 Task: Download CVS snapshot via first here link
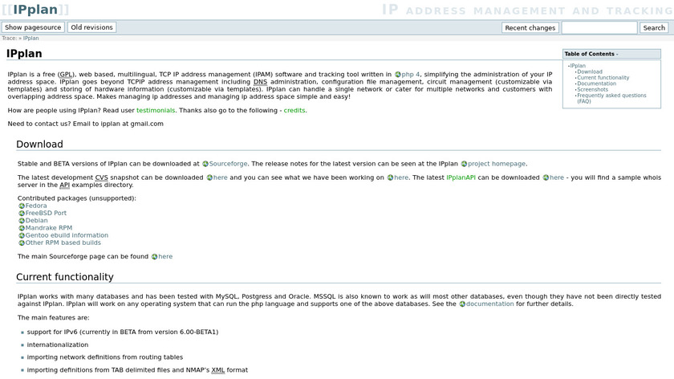221,177
